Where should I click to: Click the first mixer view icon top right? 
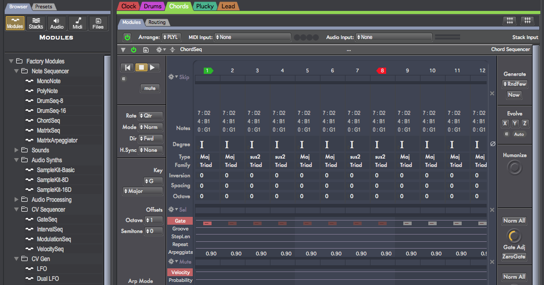[x=510, y=21]
